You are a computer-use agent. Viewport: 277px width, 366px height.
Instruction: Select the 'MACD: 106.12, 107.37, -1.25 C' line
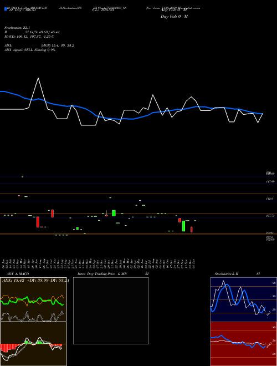pos(29,37)
